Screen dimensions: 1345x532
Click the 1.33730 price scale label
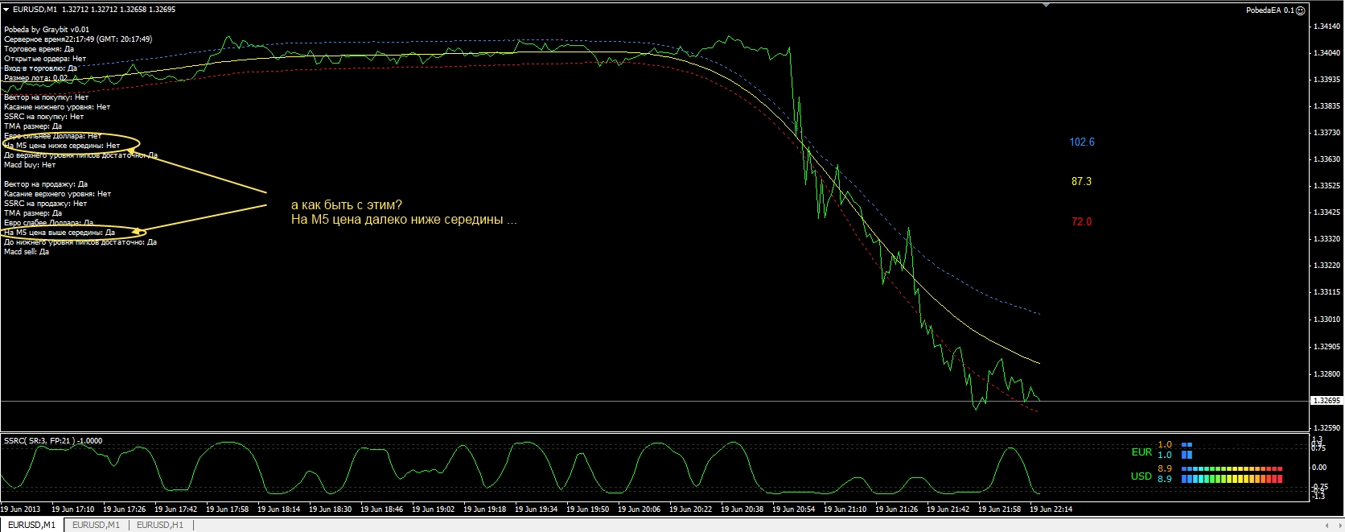[x=1327, y=133]
